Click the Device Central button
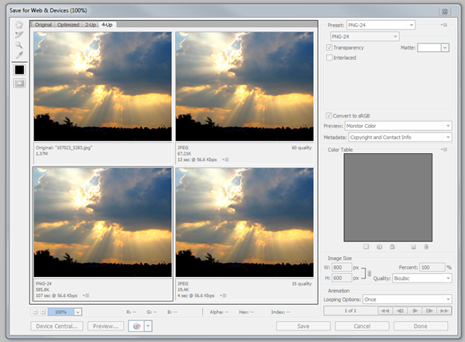 [x=57, y=327]
